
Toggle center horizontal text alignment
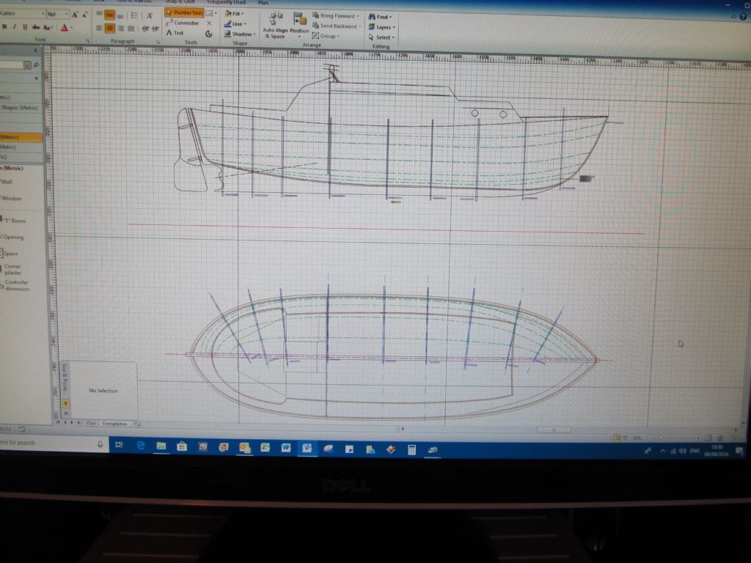point(110,29)
